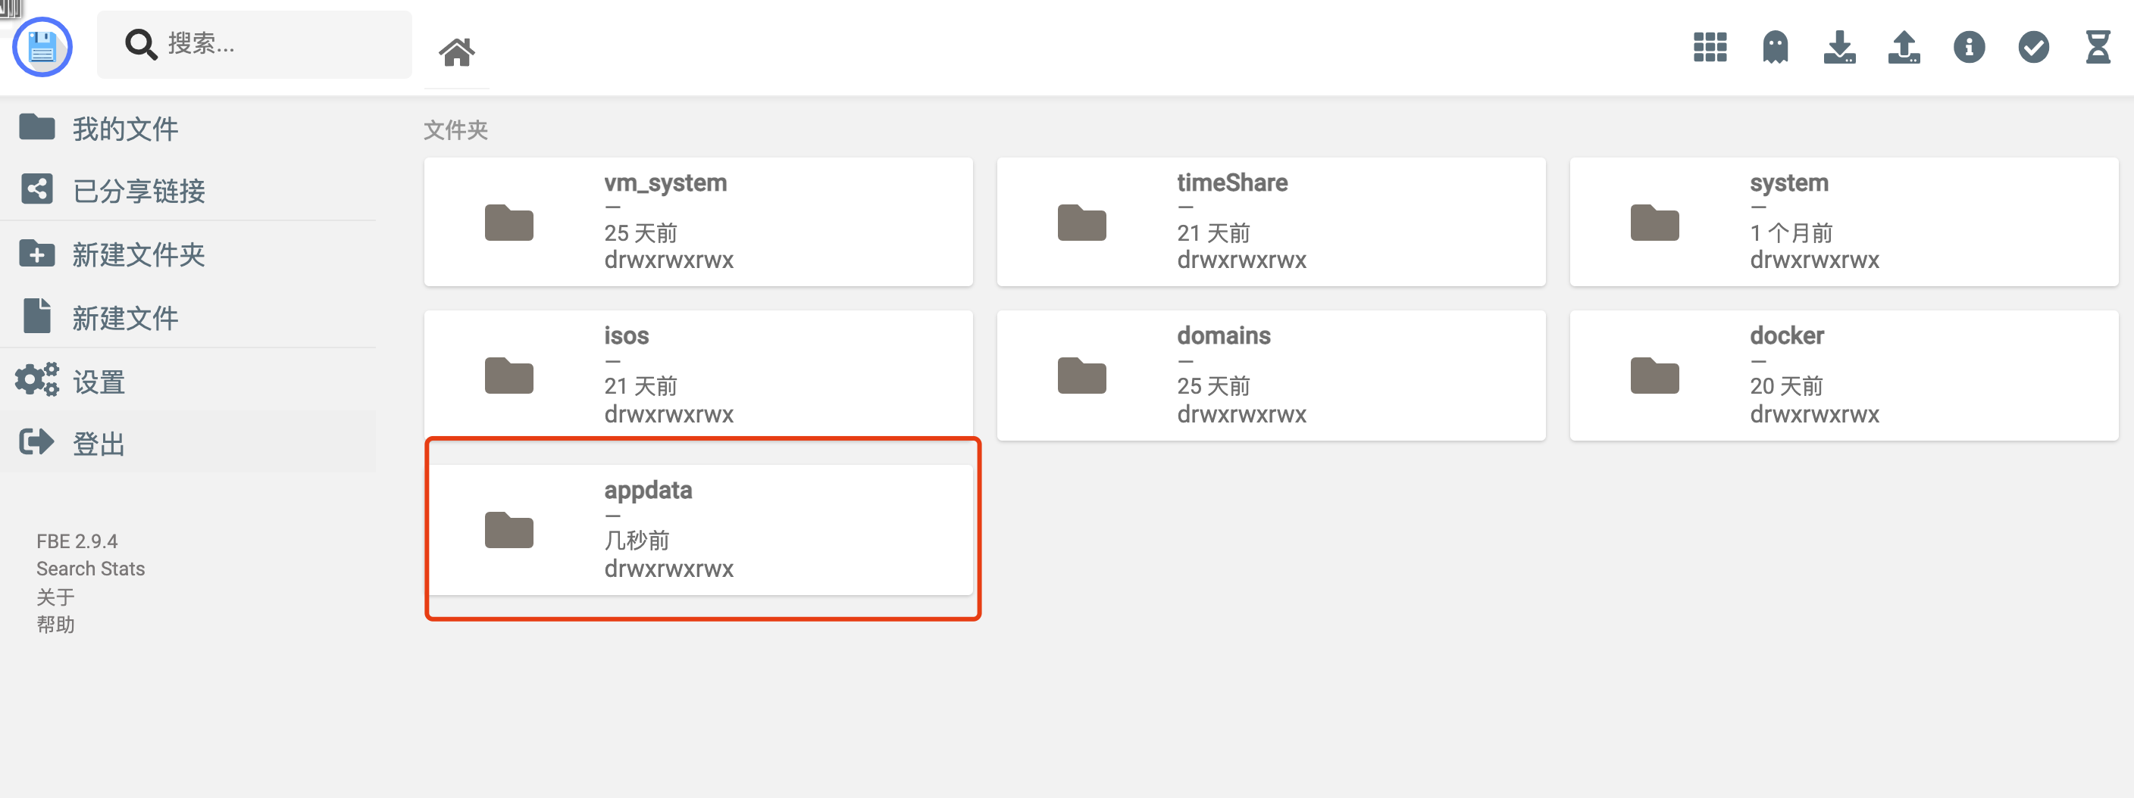Select the timeShare folder card
This screenshot has width=2134, height=798.
point(1272,222)
